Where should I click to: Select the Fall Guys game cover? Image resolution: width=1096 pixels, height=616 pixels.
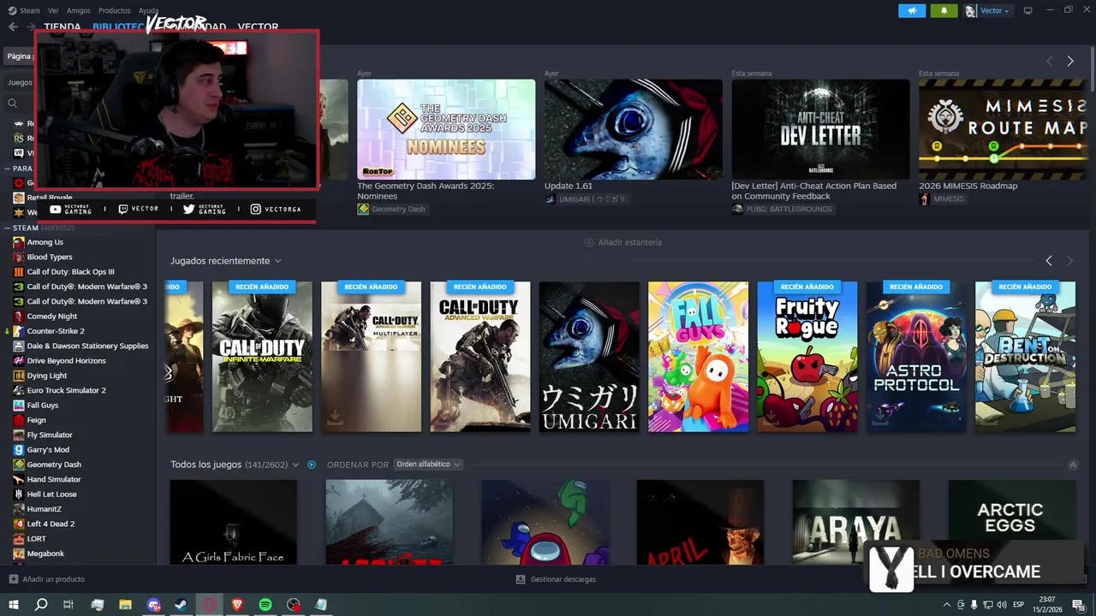tap(698, 357)
